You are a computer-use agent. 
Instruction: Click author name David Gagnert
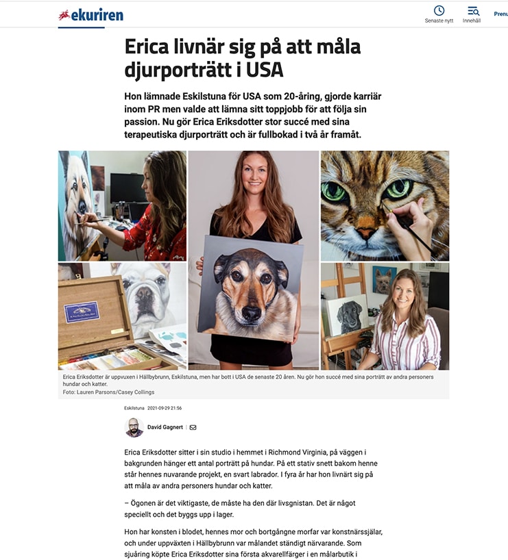click(165, 427)
